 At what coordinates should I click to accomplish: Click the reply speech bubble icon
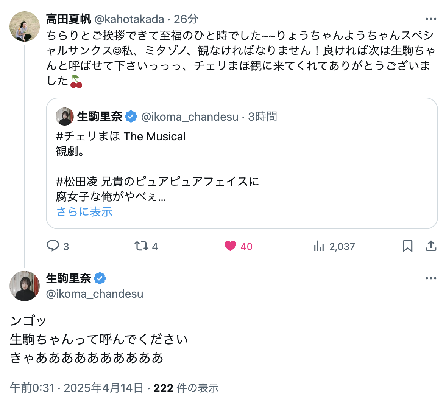53,246
